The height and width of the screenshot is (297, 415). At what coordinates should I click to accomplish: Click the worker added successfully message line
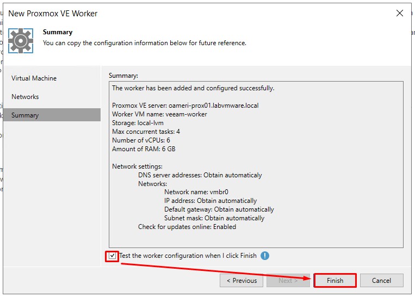point(193,88)
